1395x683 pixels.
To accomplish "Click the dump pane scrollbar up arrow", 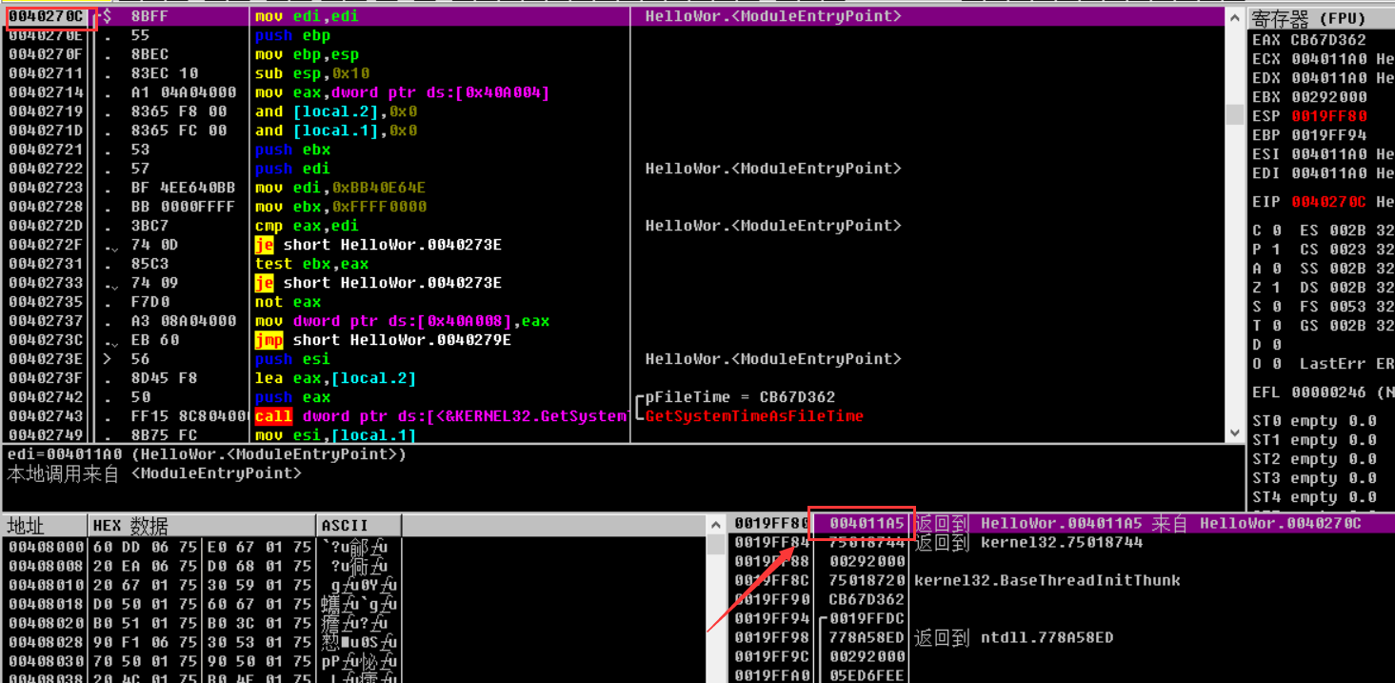I will [715, 525].
